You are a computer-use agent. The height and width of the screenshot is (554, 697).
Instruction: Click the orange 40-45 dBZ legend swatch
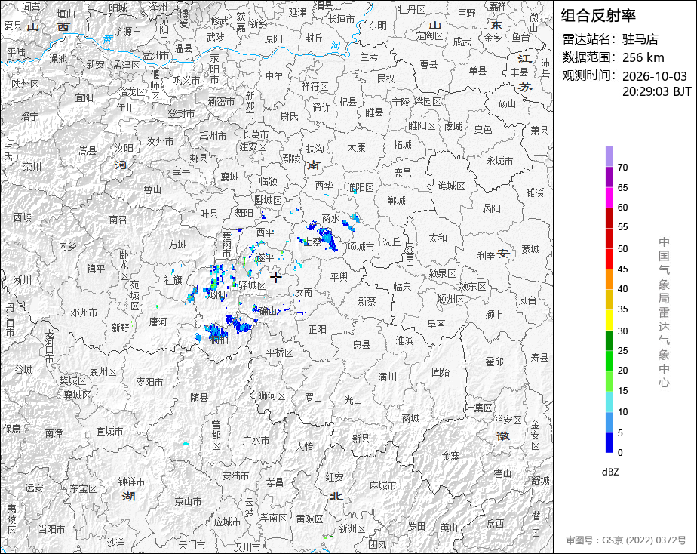[609, 279]
